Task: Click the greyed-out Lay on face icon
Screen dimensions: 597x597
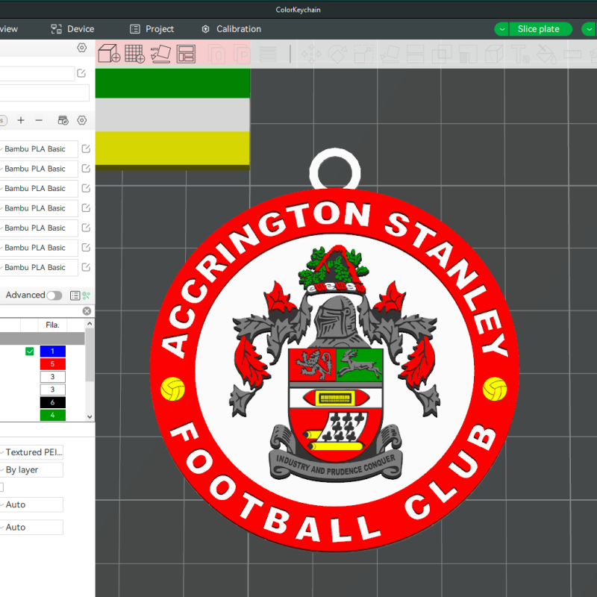Action: click(x=390, y=54)
